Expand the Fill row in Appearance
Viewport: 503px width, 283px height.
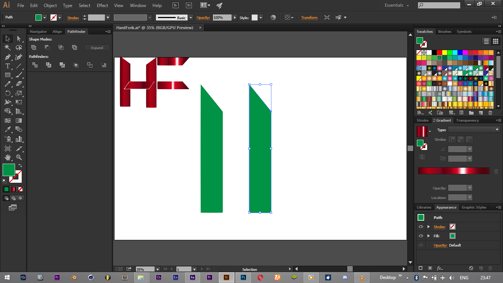(x=428, y=236)
